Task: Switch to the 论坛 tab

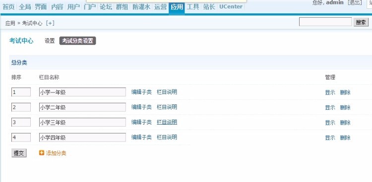Action: pyautogui.click(x=106, y=6)
